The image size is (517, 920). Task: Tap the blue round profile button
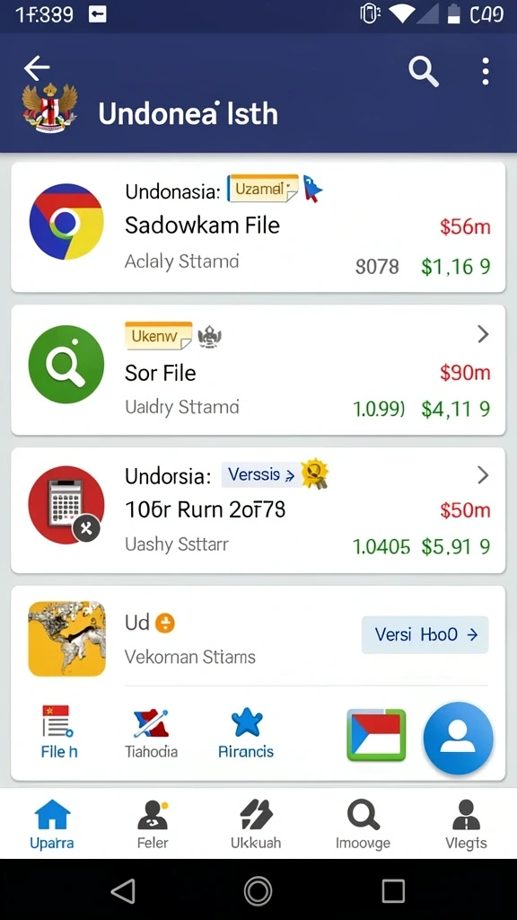458,737
